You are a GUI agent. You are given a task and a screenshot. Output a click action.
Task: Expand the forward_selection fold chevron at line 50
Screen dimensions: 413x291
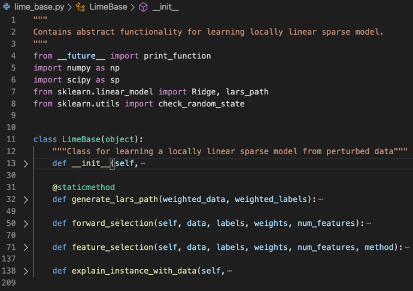(x=25, y=223)
